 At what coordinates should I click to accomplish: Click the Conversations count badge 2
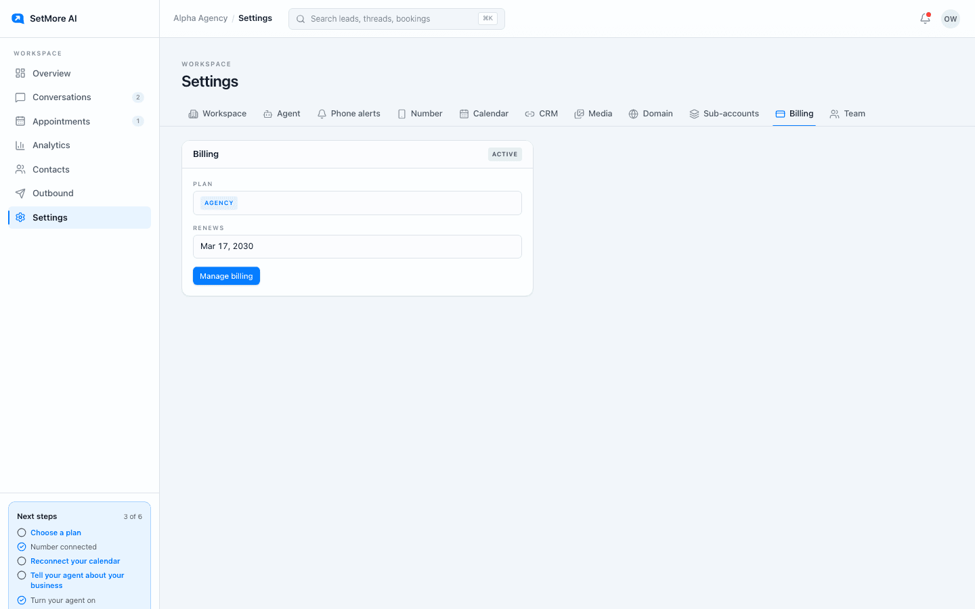point(138,97)
